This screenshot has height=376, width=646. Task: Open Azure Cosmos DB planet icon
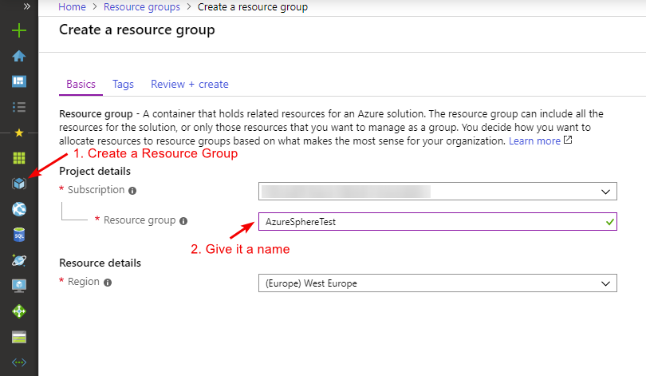point(19,260)
